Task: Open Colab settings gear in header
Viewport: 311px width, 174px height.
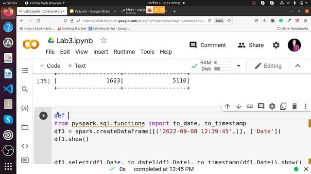Action: click(276, 45)
